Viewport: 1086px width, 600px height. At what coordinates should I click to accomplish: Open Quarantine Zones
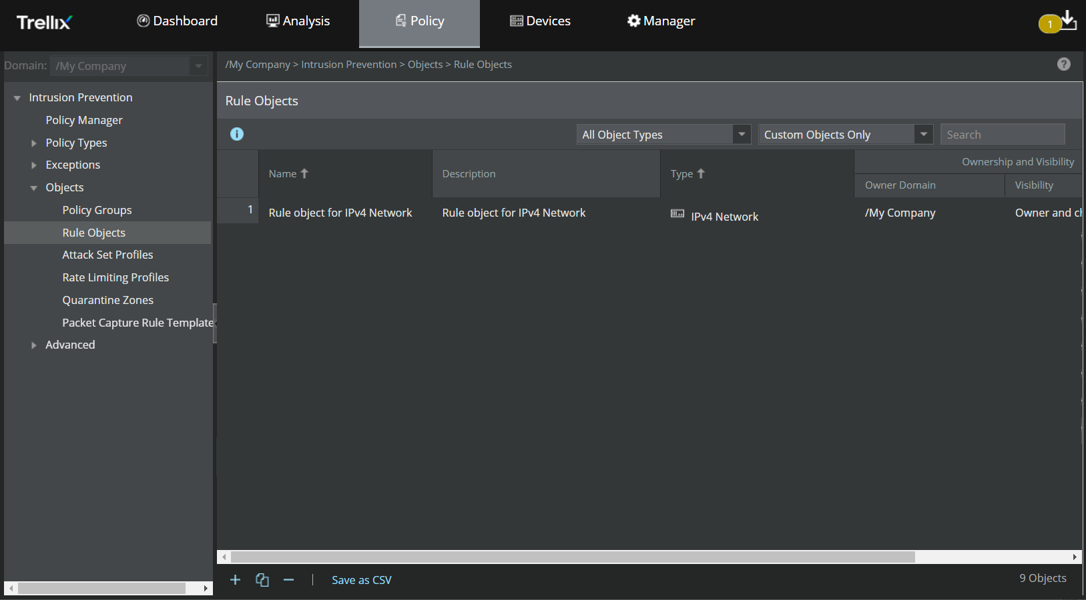tap(107, 300)
